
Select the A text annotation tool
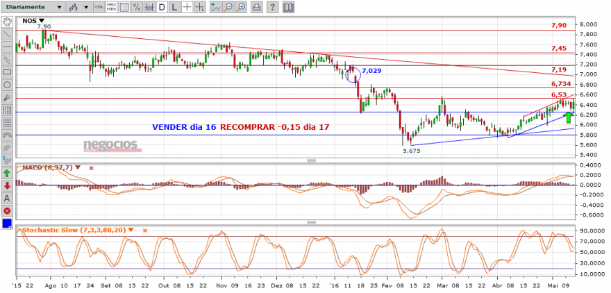pos(7,199)
